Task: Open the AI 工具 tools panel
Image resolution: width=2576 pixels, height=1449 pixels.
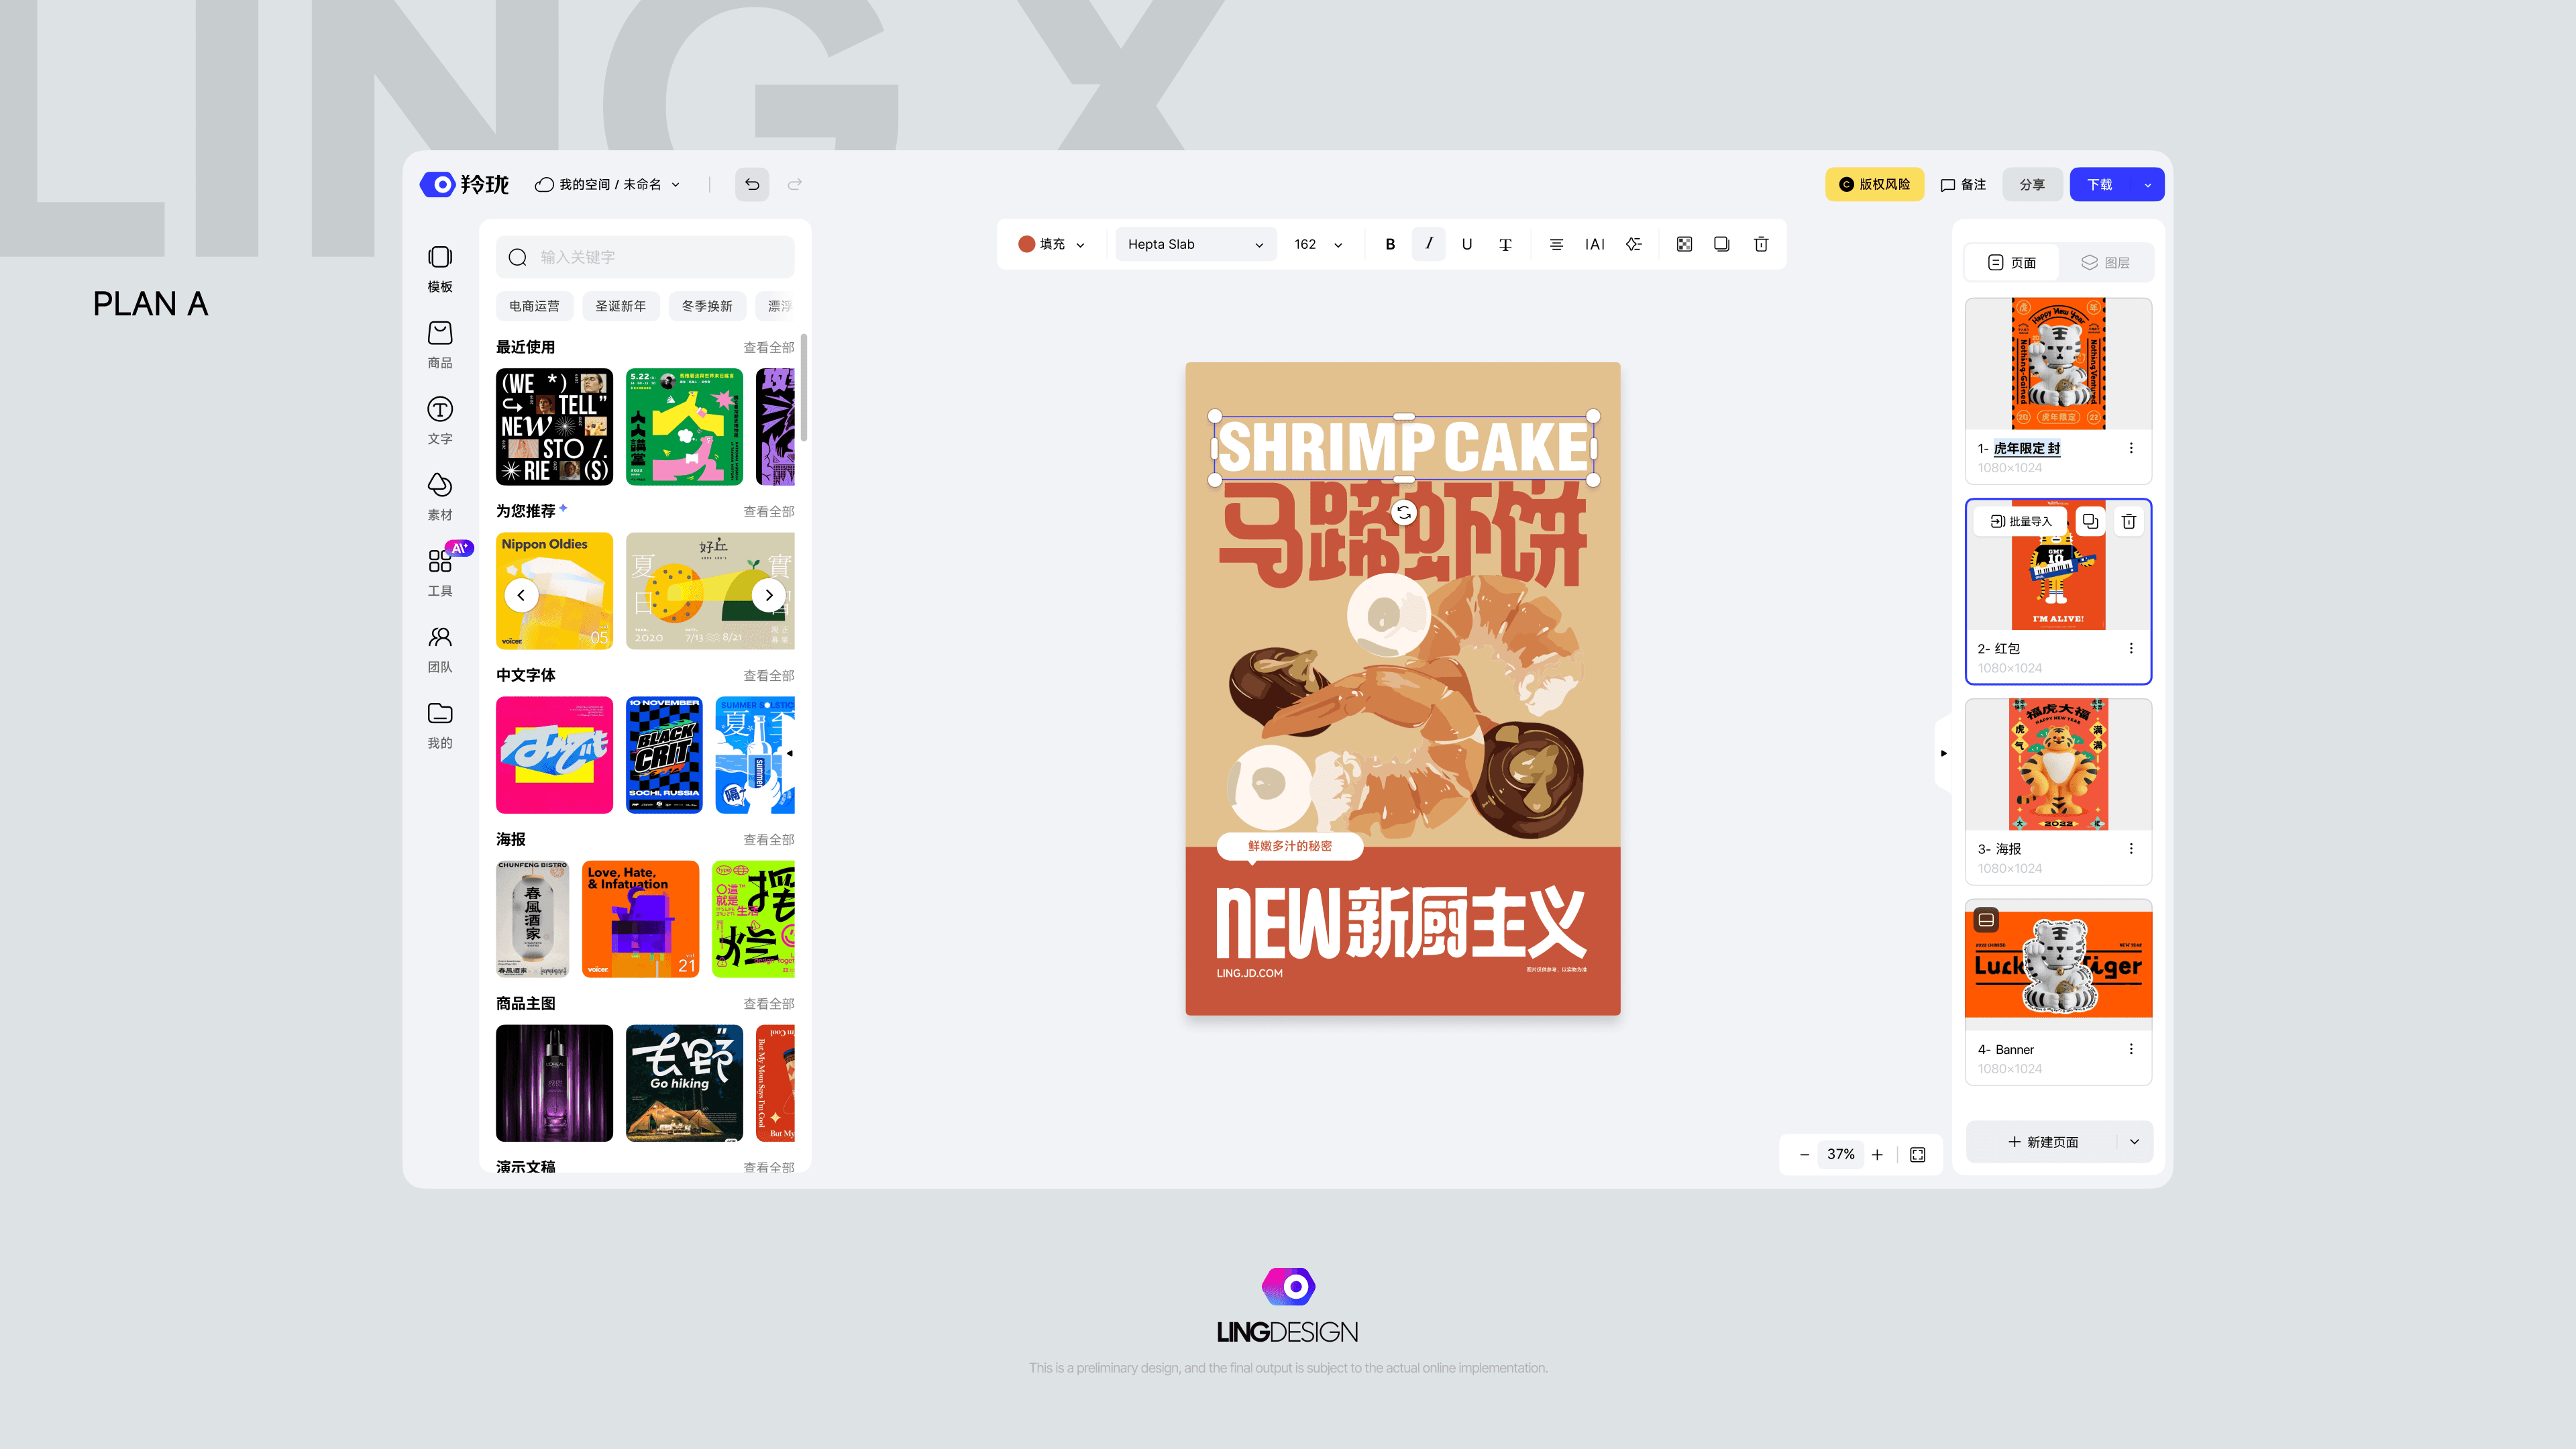Action: pos(440,571)
